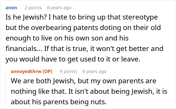
Task: Open the '8 years ago' timestamp of OP's reply
Action: [94, 71]
